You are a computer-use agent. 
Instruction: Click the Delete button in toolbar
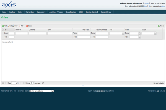(29, 26)
